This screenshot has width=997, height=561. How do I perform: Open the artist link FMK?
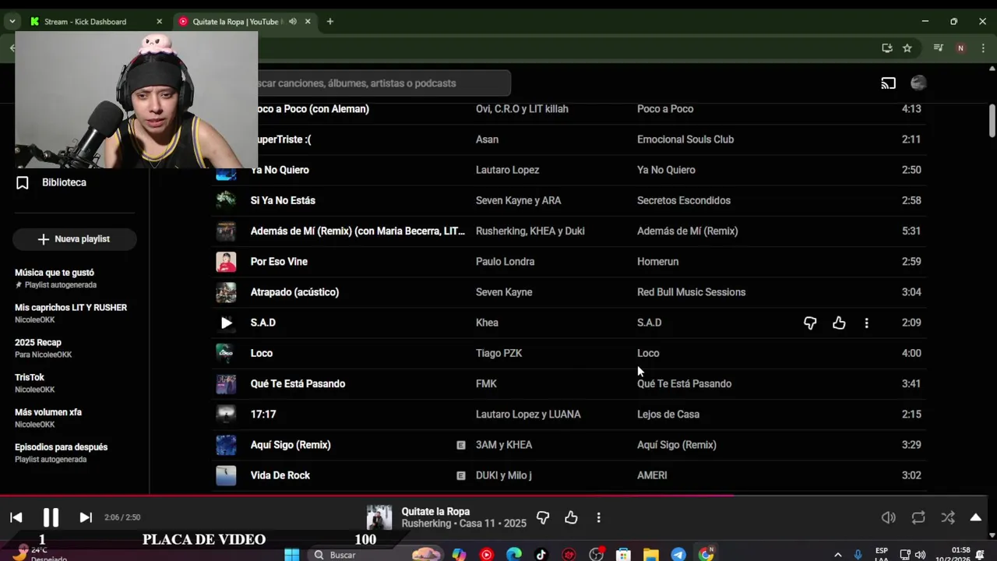(x=486, y=383)
